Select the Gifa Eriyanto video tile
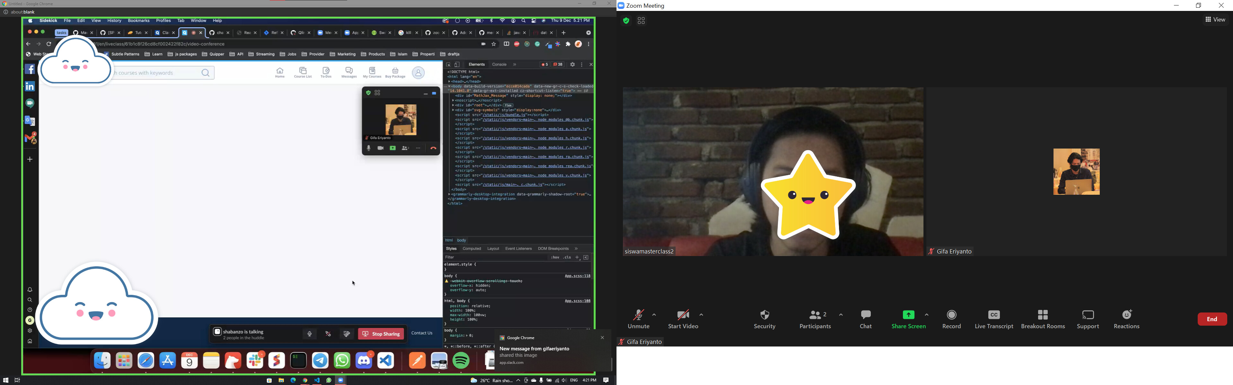 click(x=1077, y=171)
